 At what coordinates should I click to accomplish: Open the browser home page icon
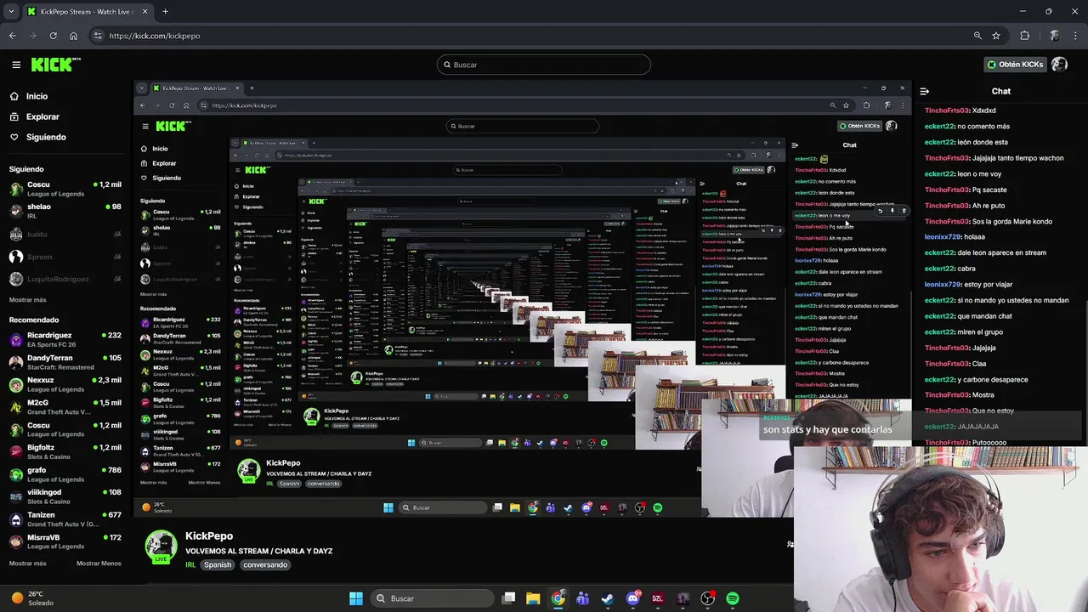(x=73, y=36)
